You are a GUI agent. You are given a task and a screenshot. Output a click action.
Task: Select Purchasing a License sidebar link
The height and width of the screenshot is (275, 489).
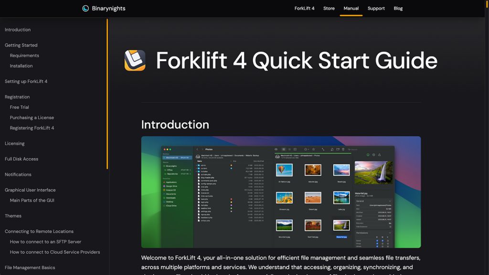32,118
